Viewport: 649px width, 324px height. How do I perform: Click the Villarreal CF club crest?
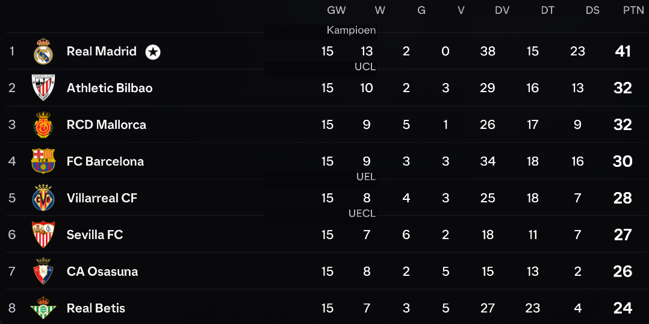(43, 198)
